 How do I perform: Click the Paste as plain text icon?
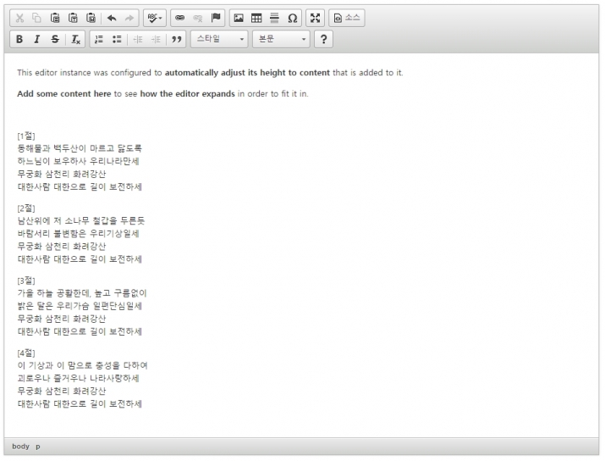(x=73, y=18)
